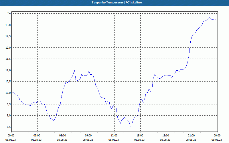The width and height of the screenshot is (229, 143).
Task: Select the 10,0 y-axis label
Action: click(x=8, y=93)
